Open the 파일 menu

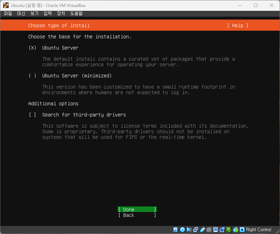(x=8, y=13)
